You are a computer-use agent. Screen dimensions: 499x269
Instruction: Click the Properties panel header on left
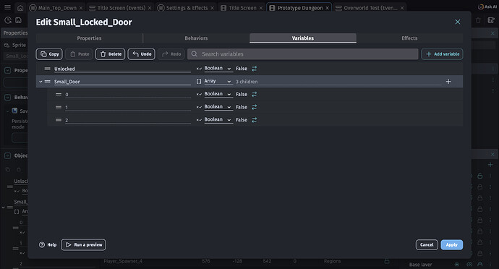pos(15,33)
